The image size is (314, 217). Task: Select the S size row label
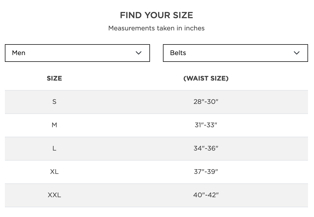coord(54,102)
